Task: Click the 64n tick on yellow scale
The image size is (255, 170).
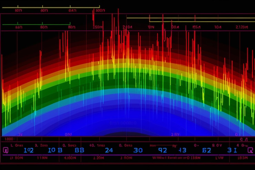Action: coord(72,11)
